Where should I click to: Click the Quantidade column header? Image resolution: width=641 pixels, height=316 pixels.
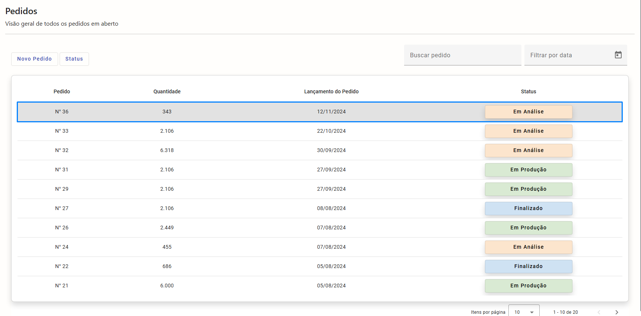click(x=167, y=91)
